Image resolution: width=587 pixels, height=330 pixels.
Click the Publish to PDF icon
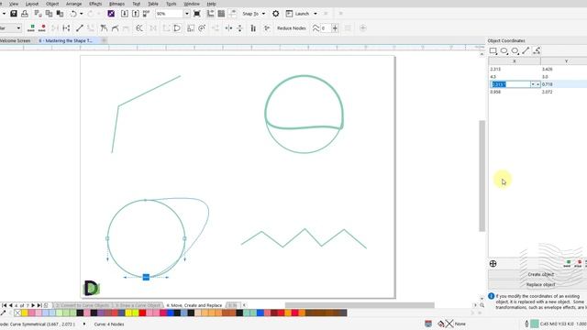[x=147, y=14]
